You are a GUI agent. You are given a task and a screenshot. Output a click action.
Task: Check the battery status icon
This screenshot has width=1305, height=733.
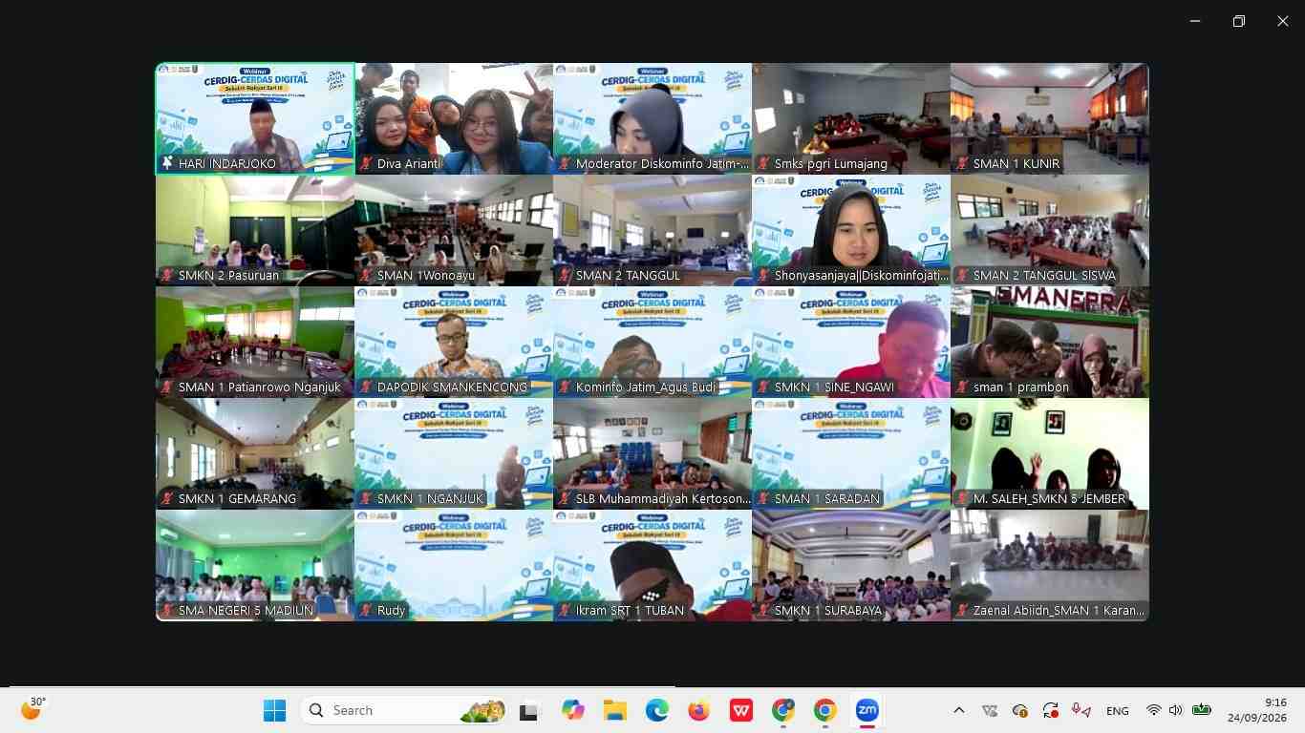[x=1202, y=710]
